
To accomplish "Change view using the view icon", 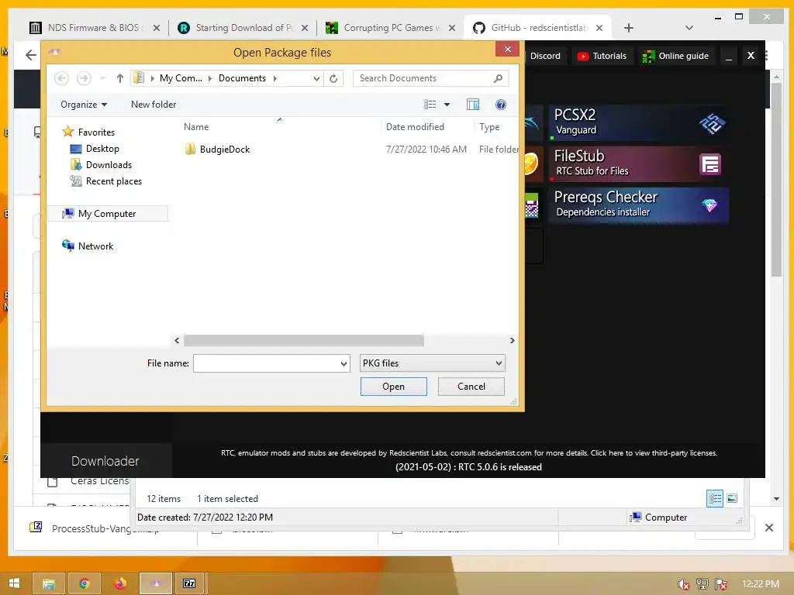I will pos(430,105).
